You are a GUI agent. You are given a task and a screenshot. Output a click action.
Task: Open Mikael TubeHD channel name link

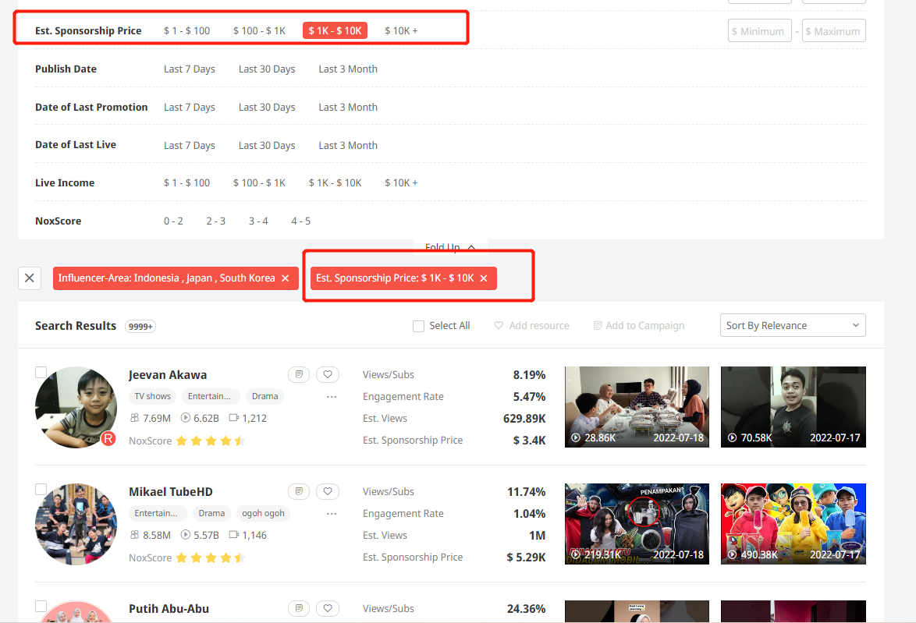click(171, 492)
